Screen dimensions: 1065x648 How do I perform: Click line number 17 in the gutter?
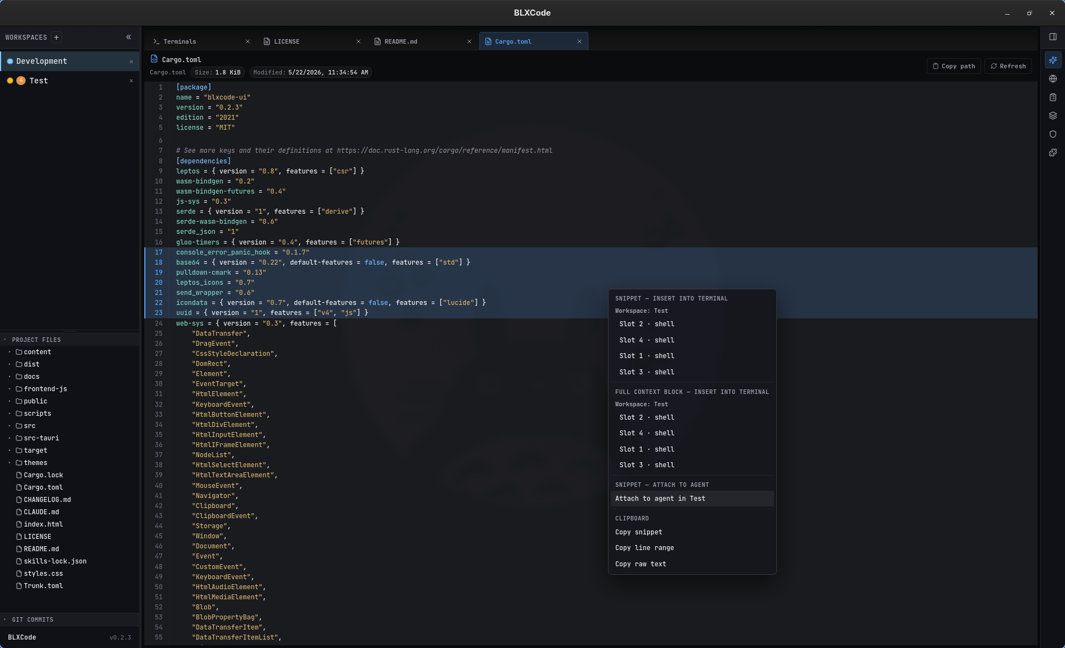coord(159,252)
